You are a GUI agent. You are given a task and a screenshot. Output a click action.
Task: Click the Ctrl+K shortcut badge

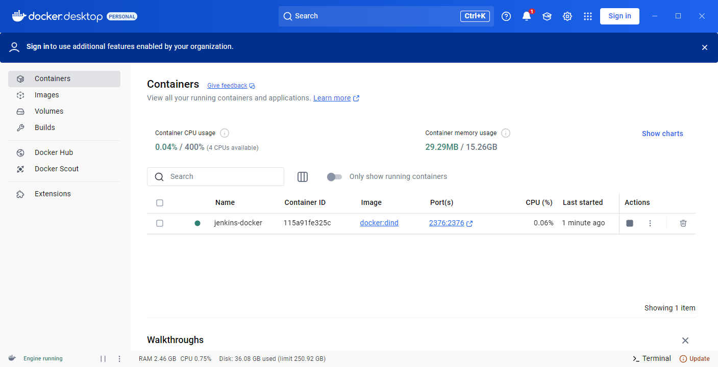click(475, 16)
